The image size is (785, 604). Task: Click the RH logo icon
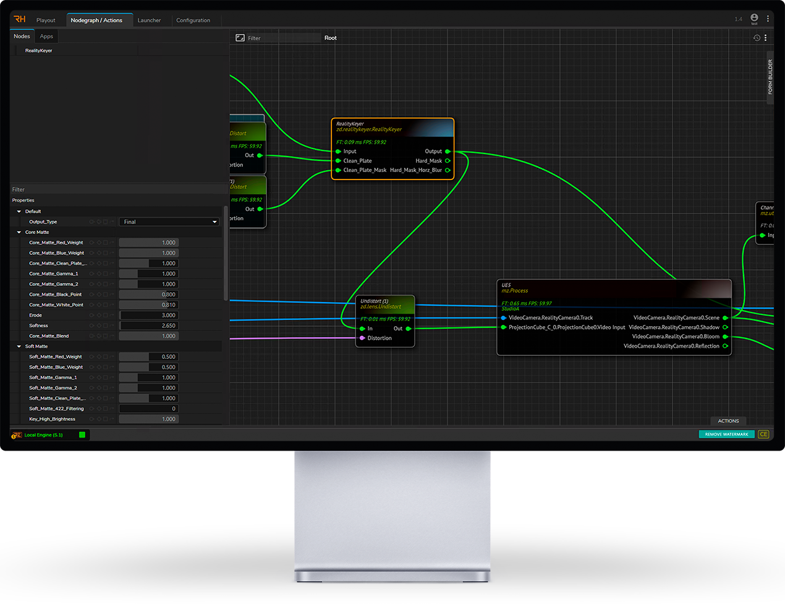[20, 19]
